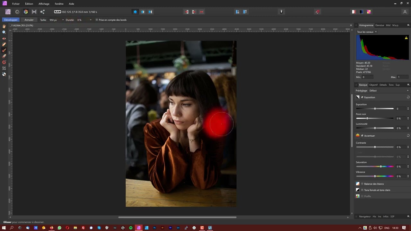This screenshot has height=231, width=411.
Task: Adjust the Saturation slider
Action: coord(375,167)
